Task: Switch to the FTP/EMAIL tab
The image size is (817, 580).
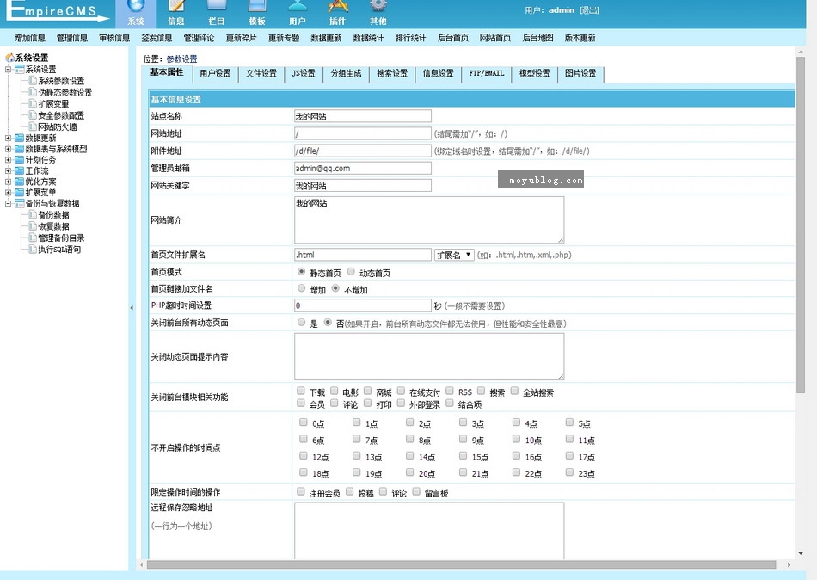Action: [487, 74]
